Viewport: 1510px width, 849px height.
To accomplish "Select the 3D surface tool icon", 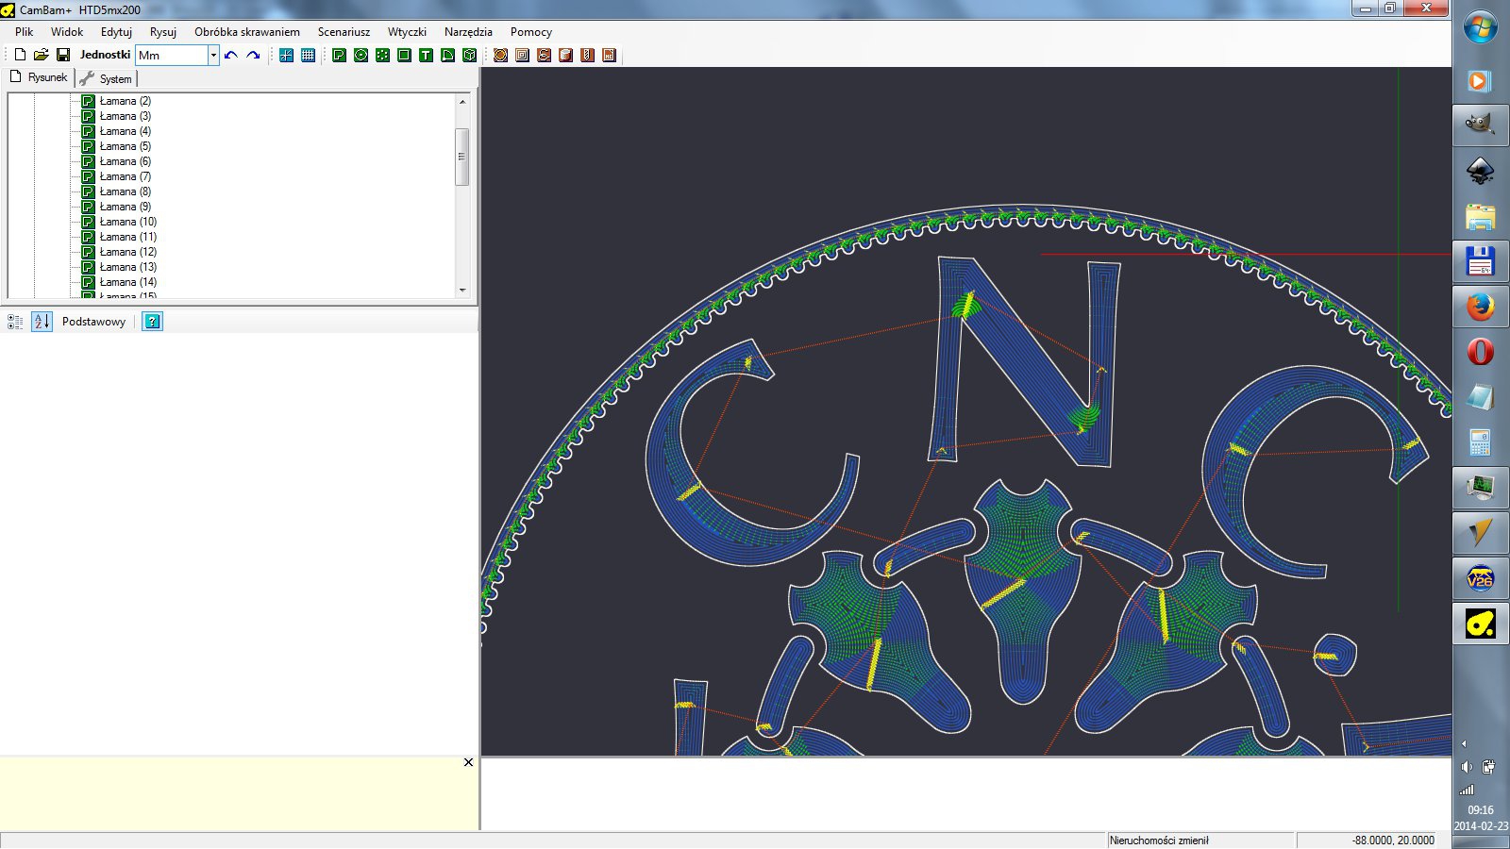I will click(x=469, y=55).
